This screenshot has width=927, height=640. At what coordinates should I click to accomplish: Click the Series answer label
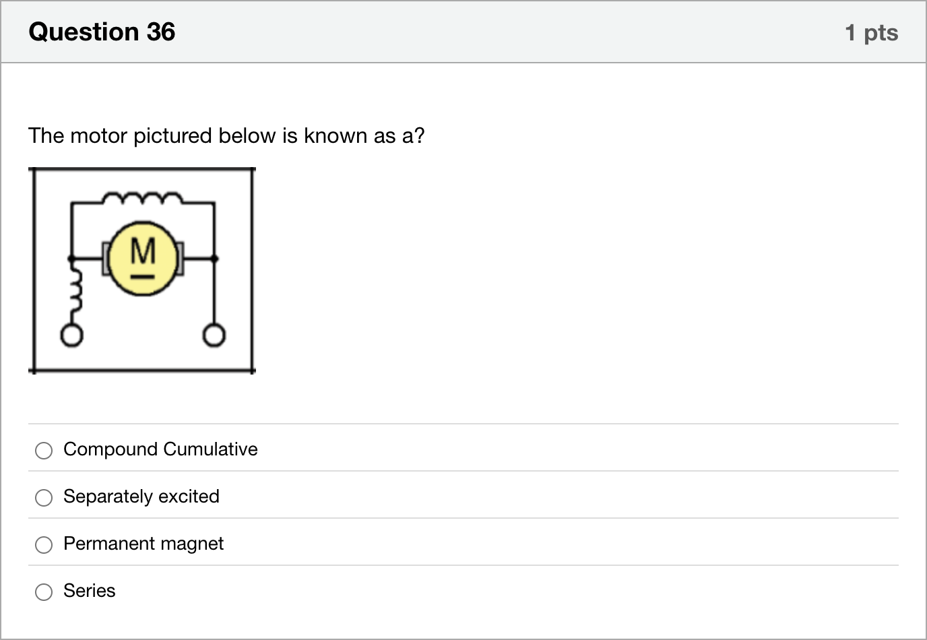click(90, 591)
